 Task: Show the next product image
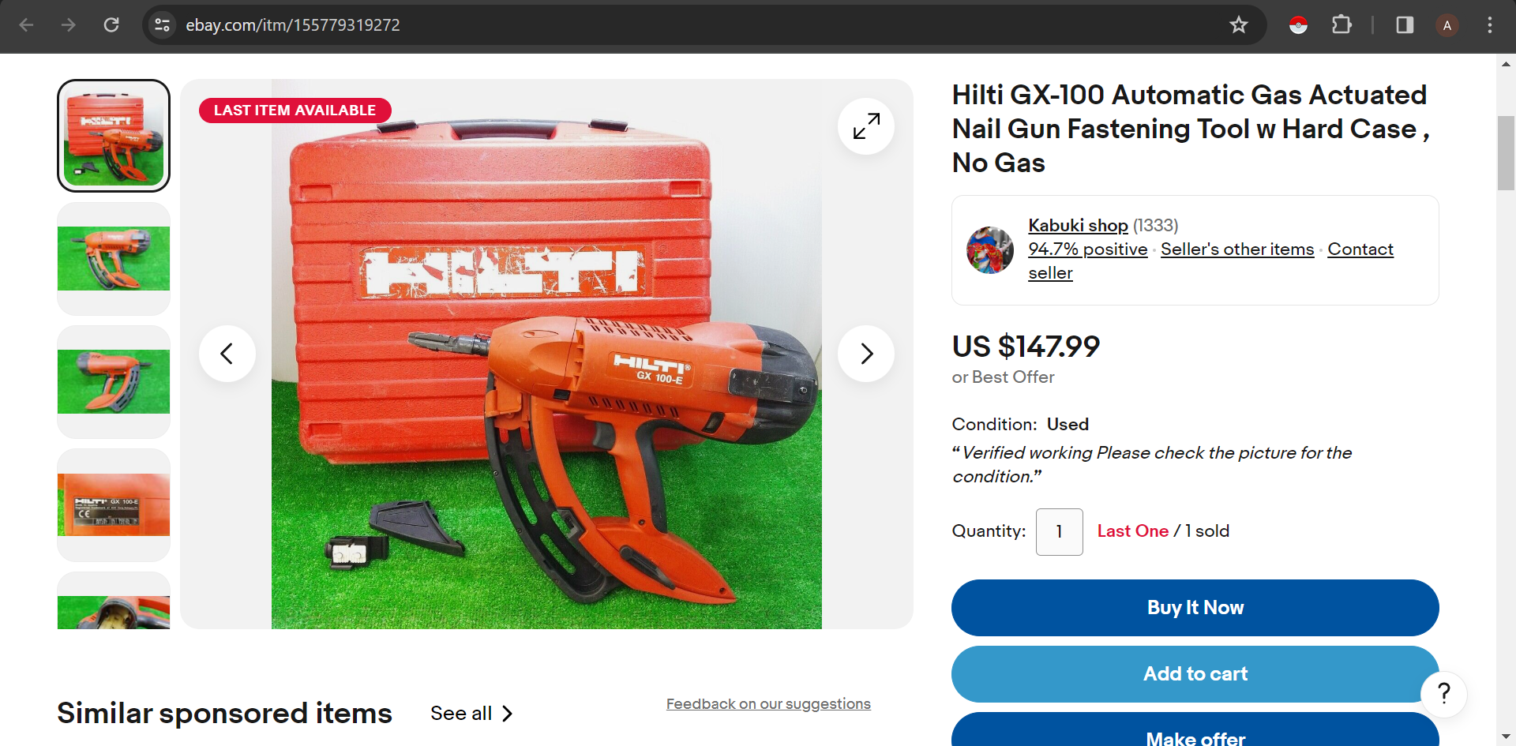tap(866, 354)
